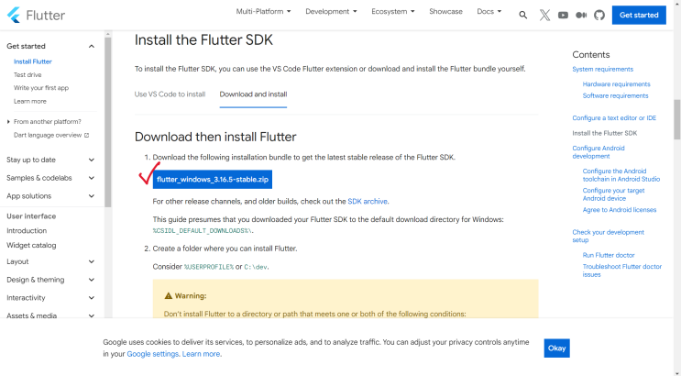Open the site search magnifier icon

tap(523, 16)
